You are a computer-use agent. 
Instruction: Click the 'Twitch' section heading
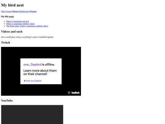5,43
